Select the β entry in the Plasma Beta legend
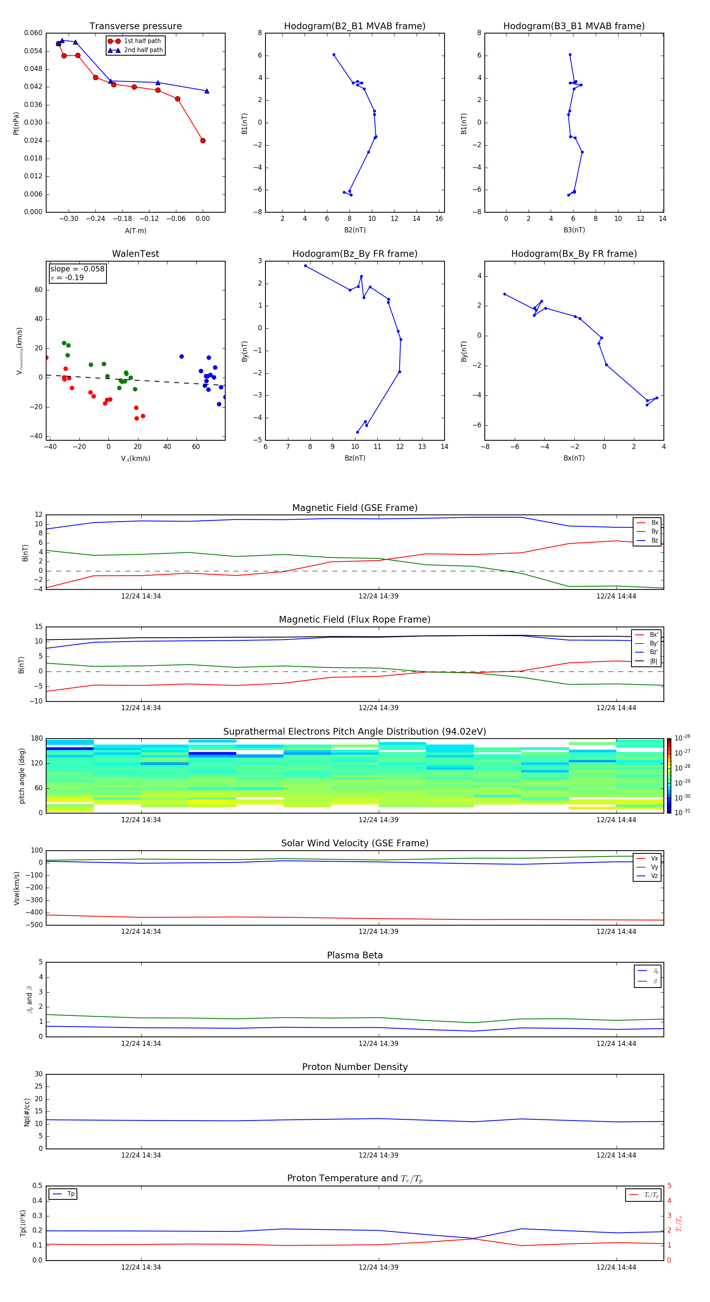Viewport: 710px width, 1302px height. coord(648,981)
